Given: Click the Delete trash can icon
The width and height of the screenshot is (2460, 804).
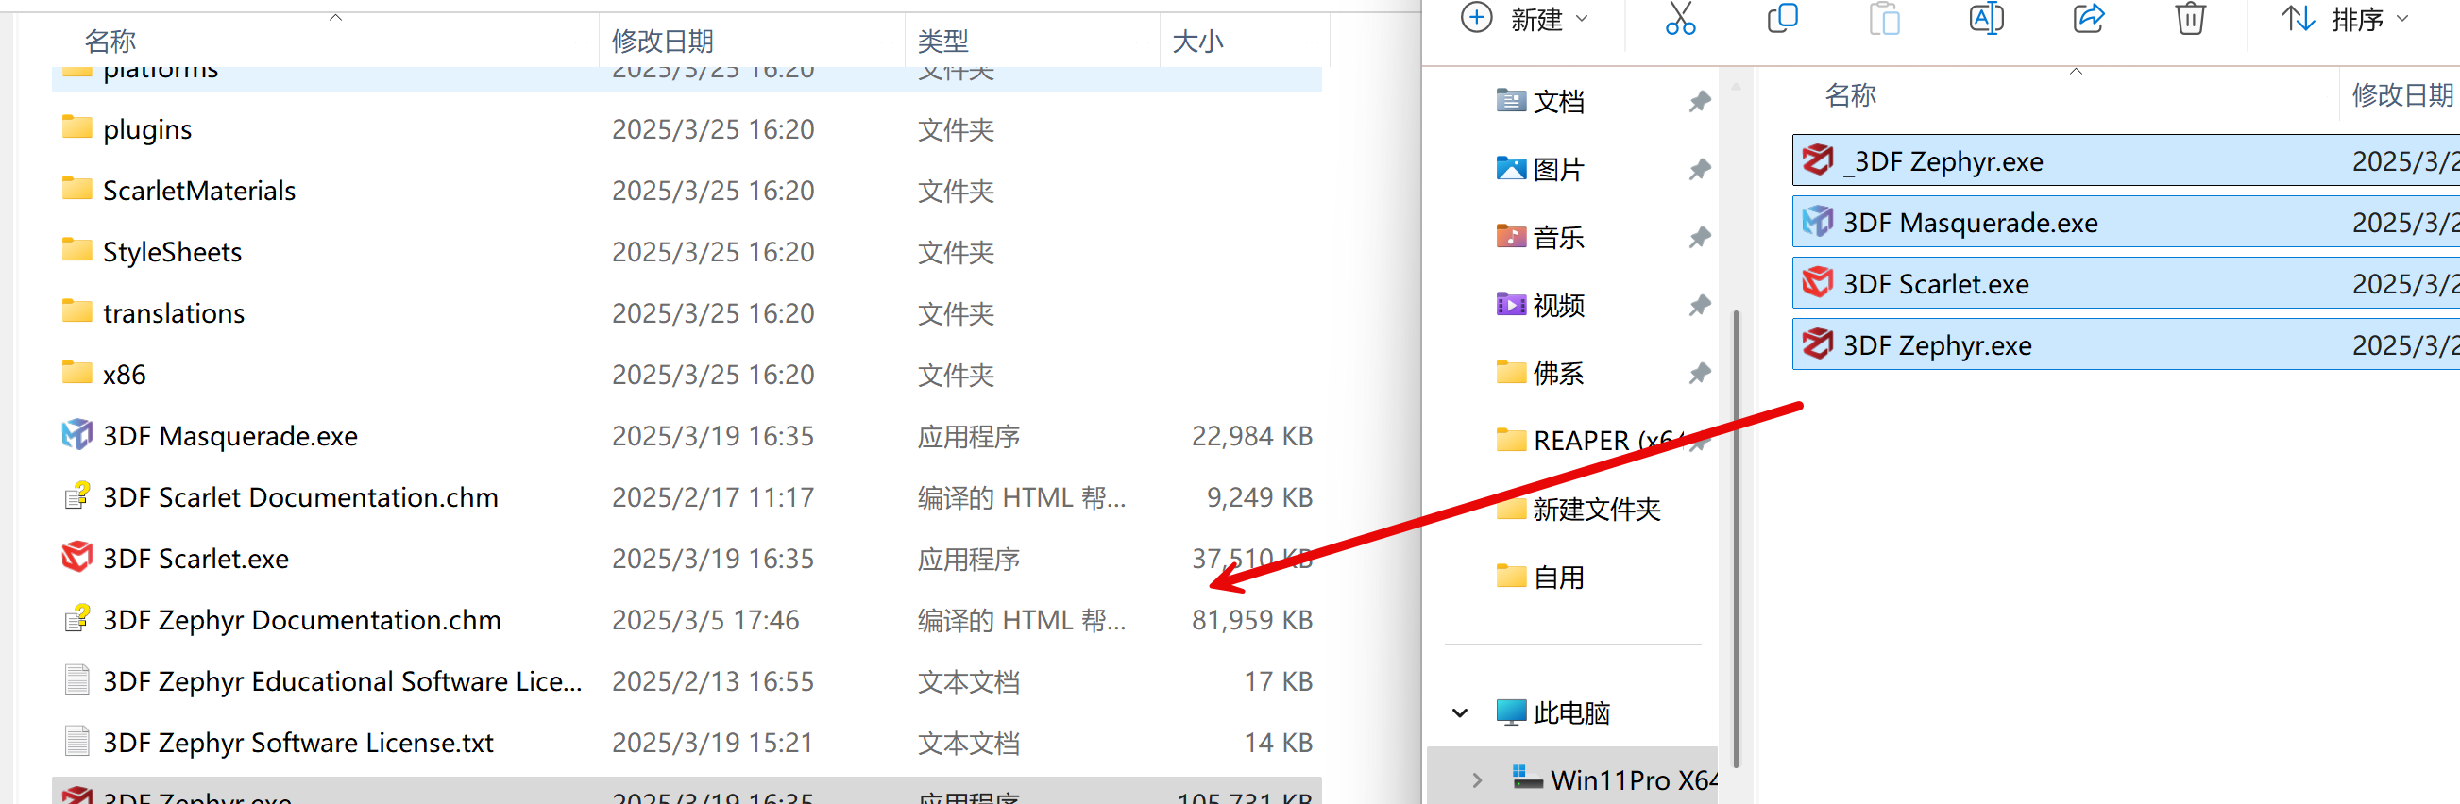Looking at the screenshot, I should [2190, 19].
